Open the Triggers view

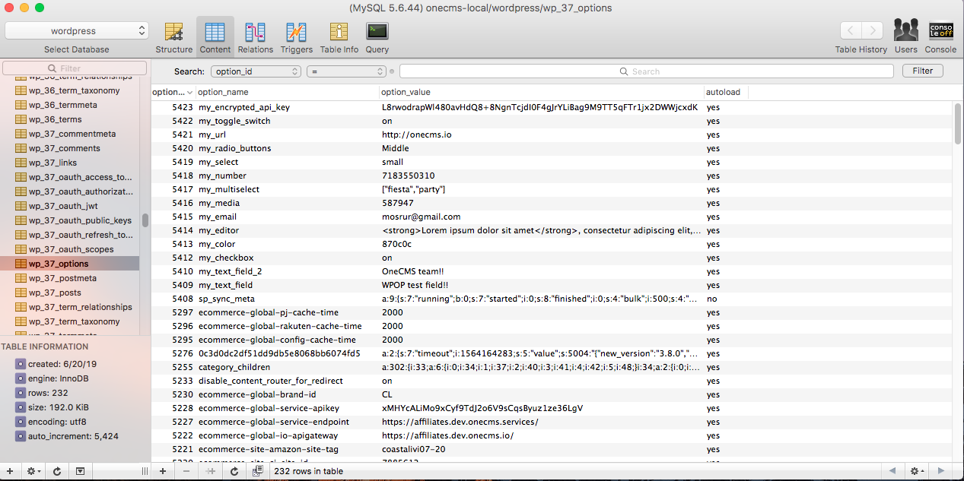click(x=296, y=37)
